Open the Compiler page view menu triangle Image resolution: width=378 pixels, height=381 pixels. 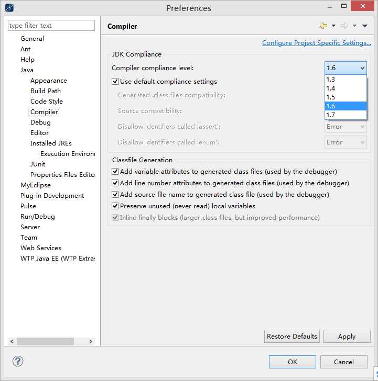coord(364,26)
